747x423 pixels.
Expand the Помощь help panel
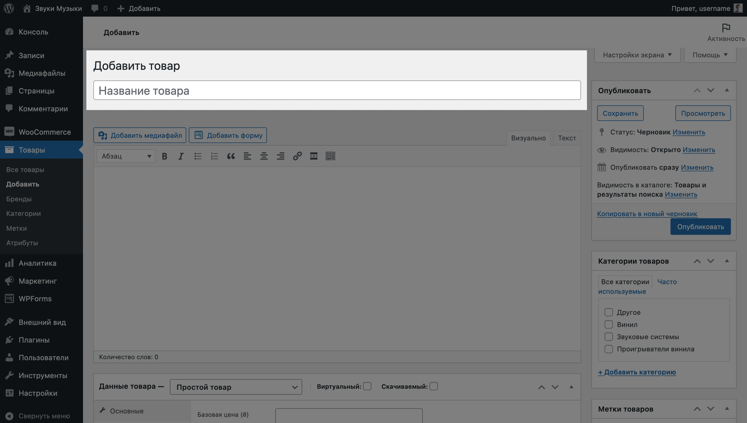710,55
